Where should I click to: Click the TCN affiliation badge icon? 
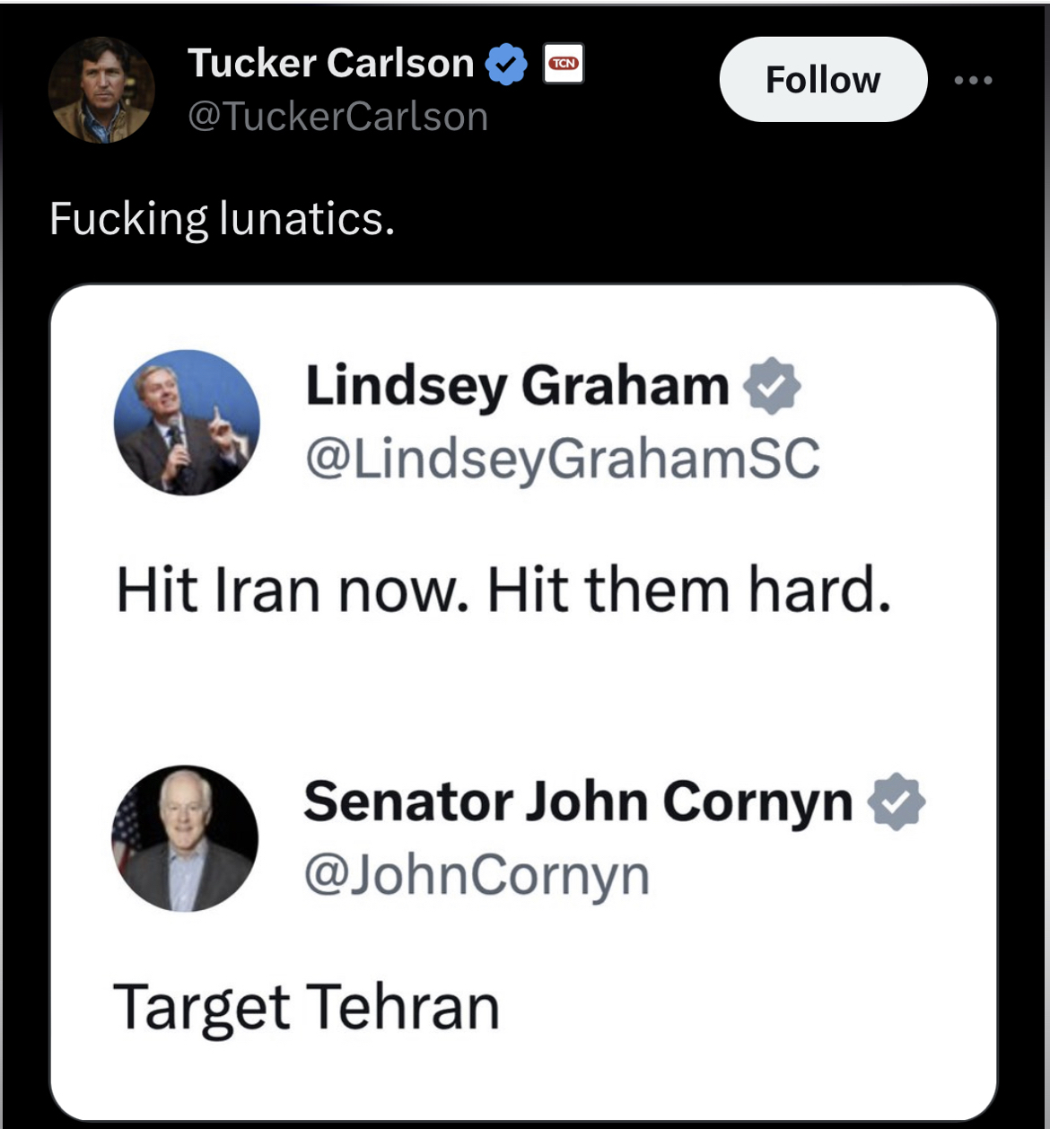tap(564, 64)
